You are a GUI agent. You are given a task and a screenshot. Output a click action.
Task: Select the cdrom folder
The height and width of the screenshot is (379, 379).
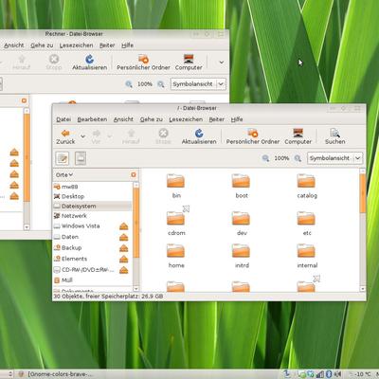(176, 223)
